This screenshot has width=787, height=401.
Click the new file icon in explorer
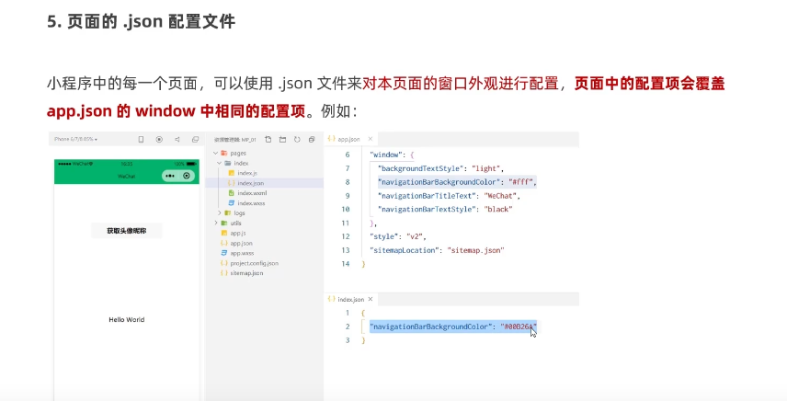coord(268,140)
